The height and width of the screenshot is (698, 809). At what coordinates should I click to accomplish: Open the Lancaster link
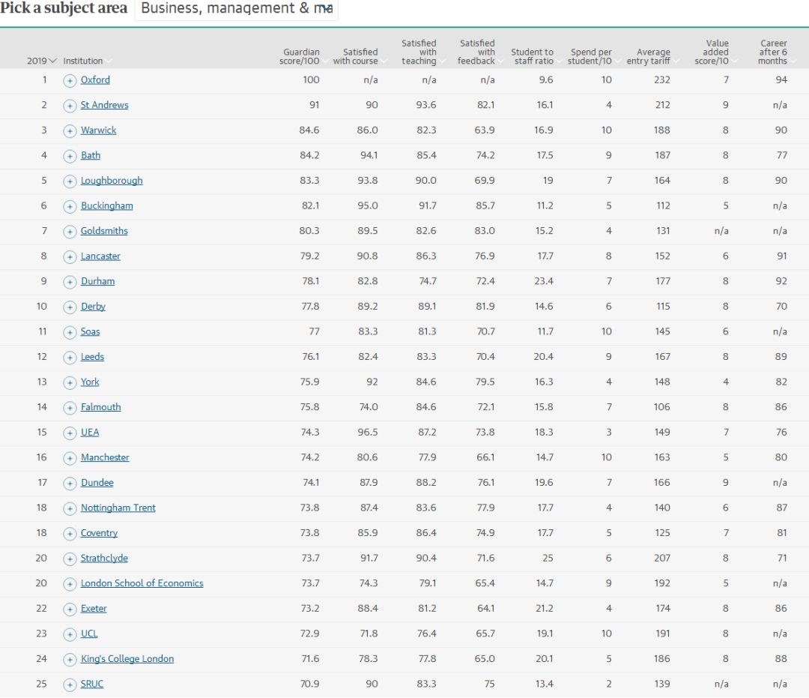click(100, 256)
